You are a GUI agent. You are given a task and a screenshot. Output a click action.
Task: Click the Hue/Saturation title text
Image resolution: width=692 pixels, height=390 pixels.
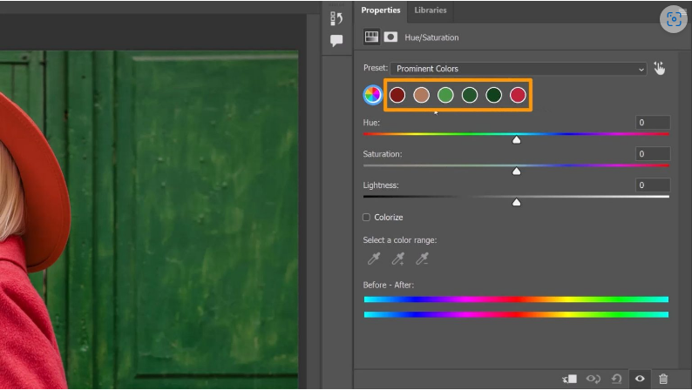click(x=431, y=37)
